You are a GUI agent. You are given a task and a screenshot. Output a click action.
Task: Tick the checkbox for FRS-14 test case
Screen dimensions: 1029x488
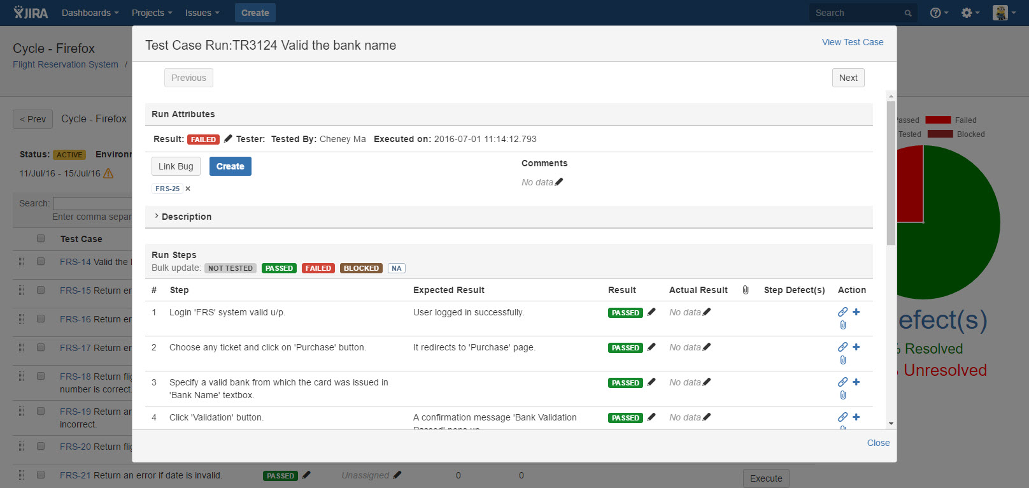click(41, 261)
